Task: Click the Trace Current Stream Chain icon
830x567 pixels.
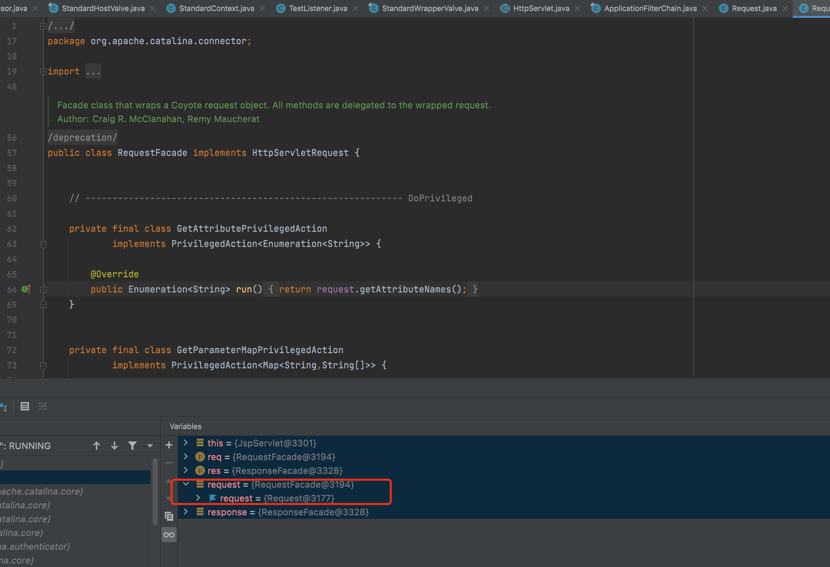Action: (x=43, y=406)
